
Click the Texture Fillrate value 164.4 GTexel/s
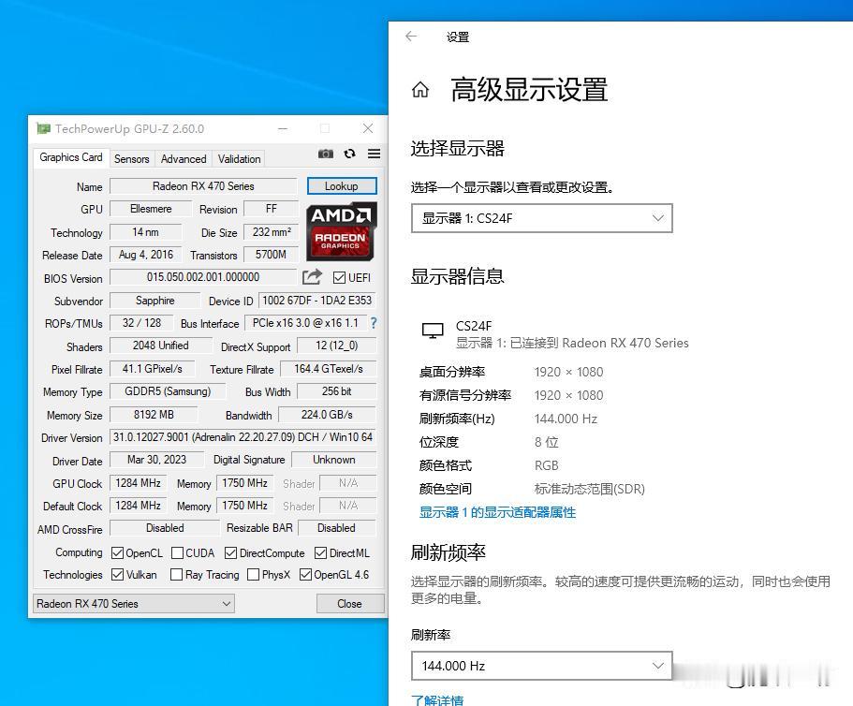point(329,369)
